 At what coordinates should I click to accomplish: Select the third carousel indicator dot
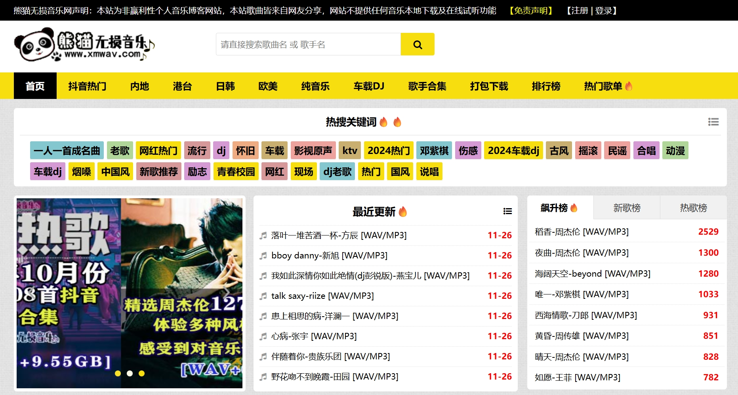141,373
